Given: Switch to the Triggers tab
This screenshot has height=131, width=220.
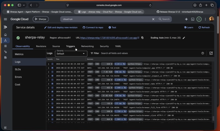Looking at the screenshot, I should pyautogui.click(x=70, y=46).
